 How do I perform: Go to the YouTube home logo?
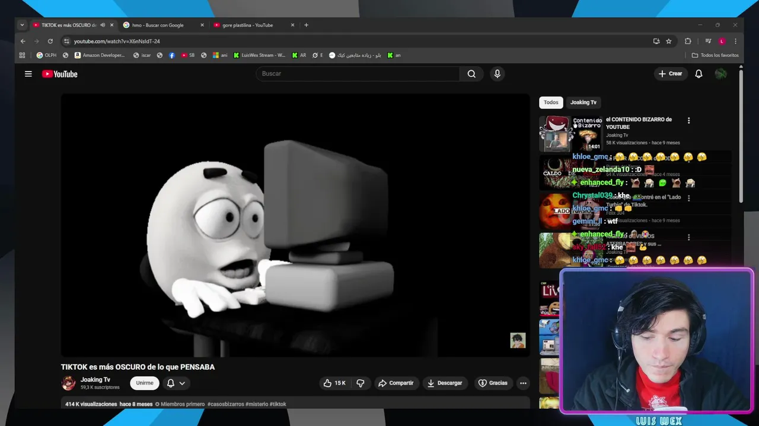pos(60,74)
